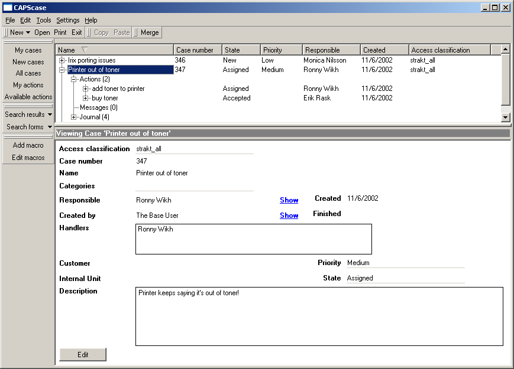Expand the Journal (4) node
This screenshot has height=369, width=514.
point(74,117)
